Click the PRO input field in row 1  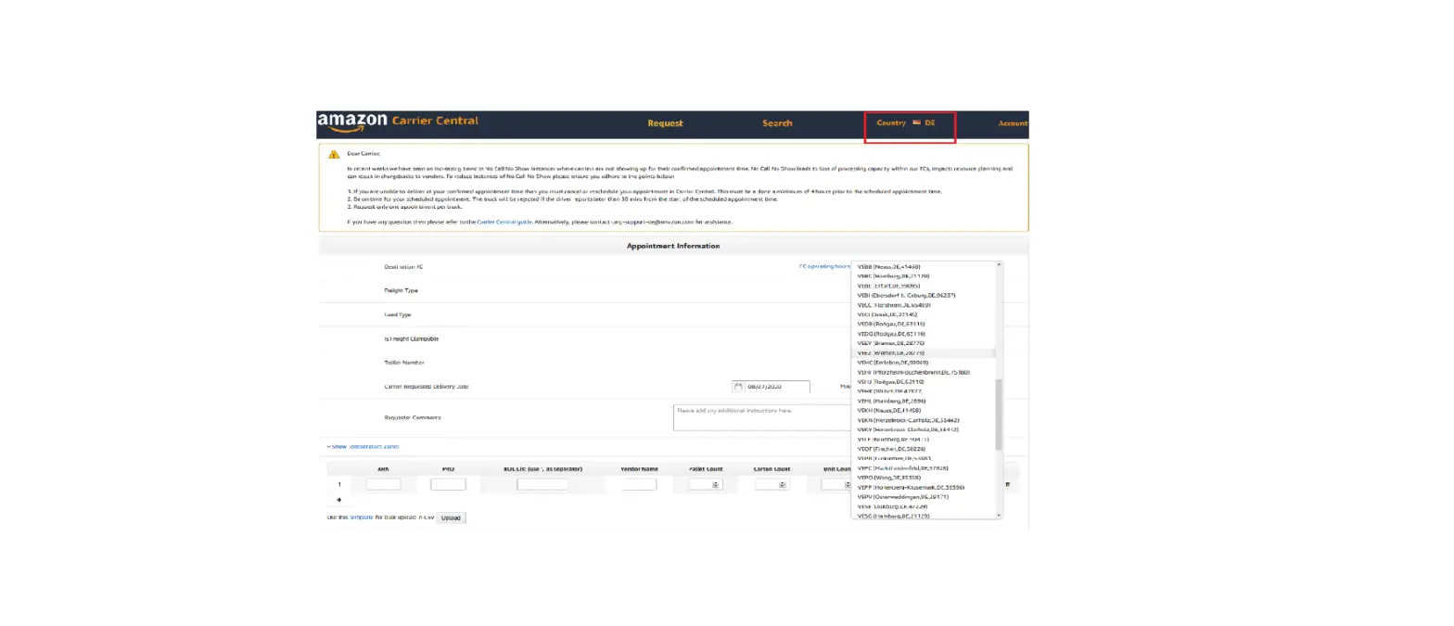449,484
